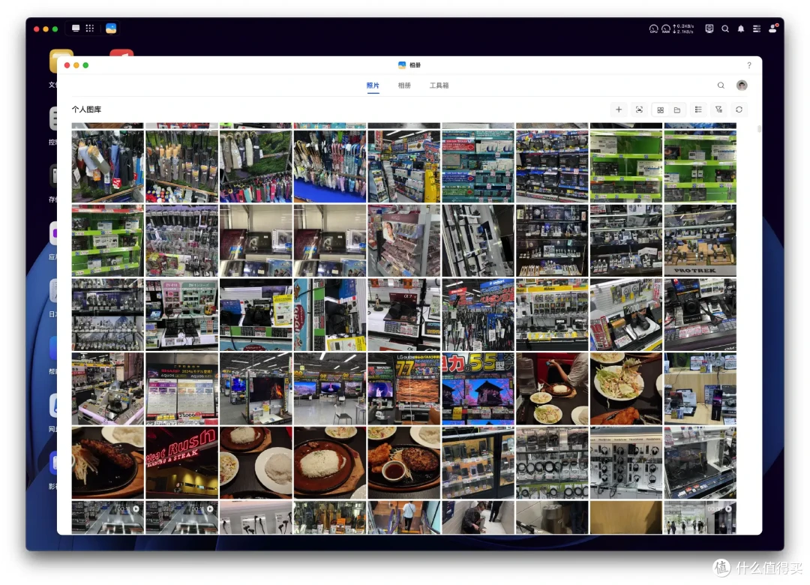Open the image scan recognition icon
Image resolution: width=810 pixels, height=585 pixels.
[639, 109]
